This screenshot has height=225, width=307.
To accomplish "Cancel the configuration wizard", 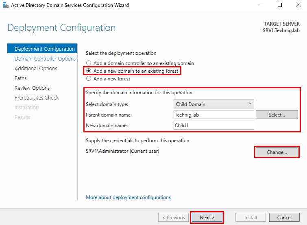I will pos(284,217).
